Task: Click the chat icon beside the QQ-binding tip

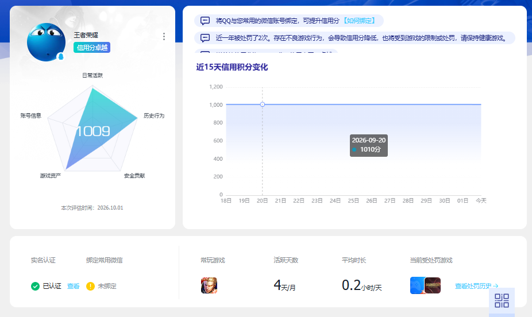Action: [x=205, y=21]
